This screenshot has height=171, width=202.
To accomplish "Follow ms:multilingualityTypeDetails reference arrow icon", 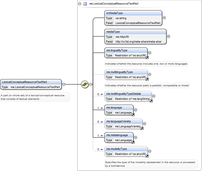I will (x=151, y=101).
